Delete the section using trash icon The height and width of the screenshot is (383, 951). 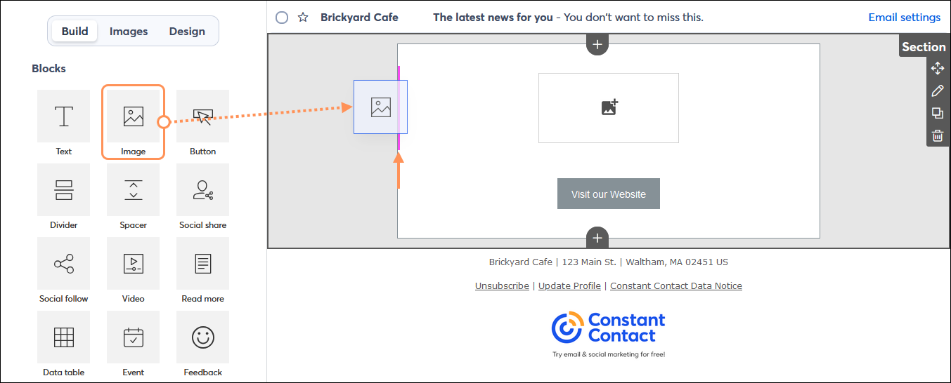938,136
